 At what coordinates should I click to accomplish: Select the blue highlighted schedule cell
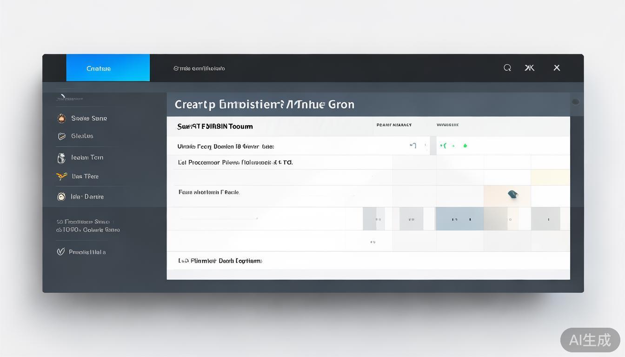tap(459, 219)
